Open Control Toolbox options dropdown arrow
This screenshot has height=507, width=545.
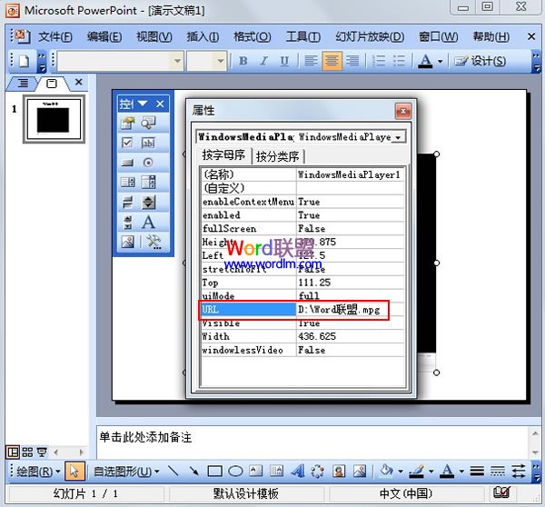(x=143, y=104)
